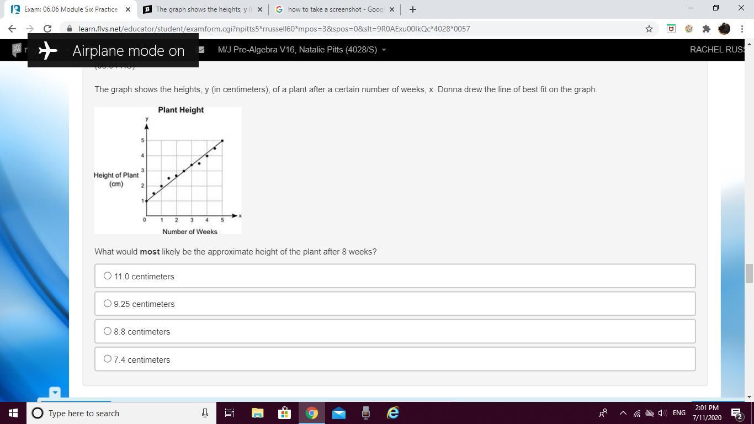The width and height of the screenshot is (754, 424).
Task: Show hidden system tray icons
Action: (623, 413)
